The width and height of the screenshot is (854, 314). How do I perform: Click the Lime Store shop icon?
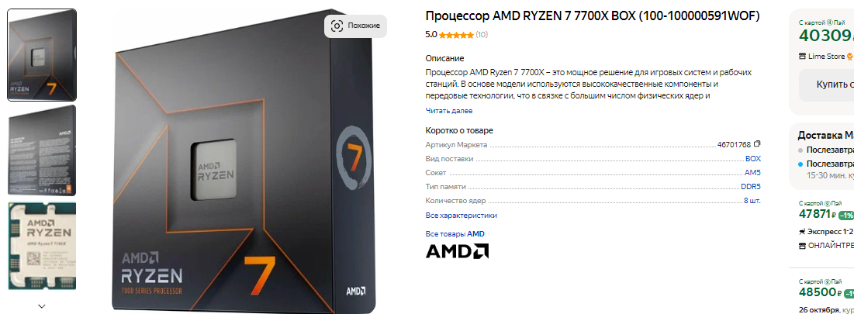click(x=802, y=57)
